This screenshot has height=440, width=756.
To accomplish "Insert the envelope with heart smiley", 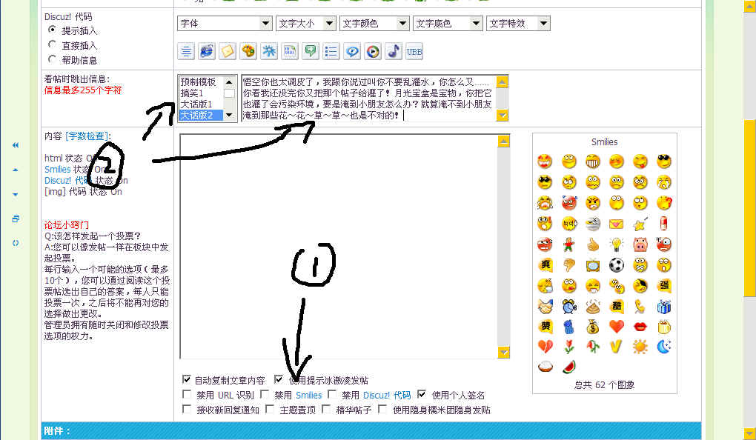I will (616, 224).
